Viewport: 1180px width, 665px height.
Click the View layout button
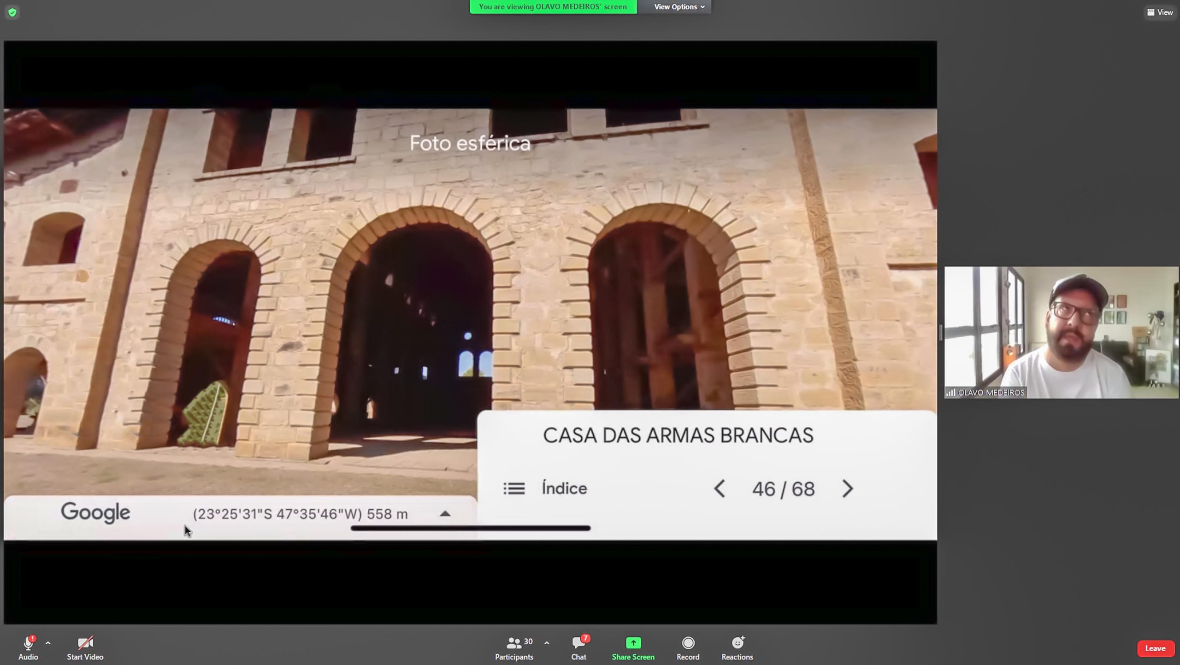point(1160,12)
